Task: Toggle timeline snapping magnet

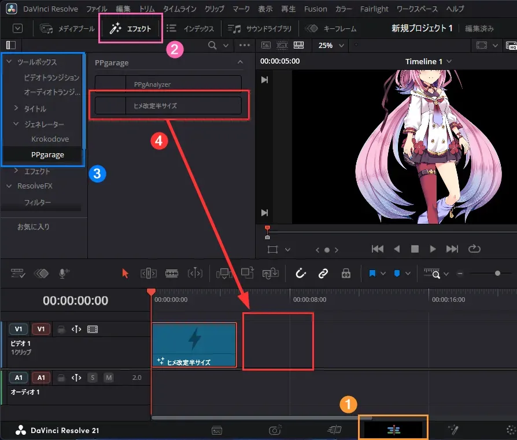Action: (301, 273)
